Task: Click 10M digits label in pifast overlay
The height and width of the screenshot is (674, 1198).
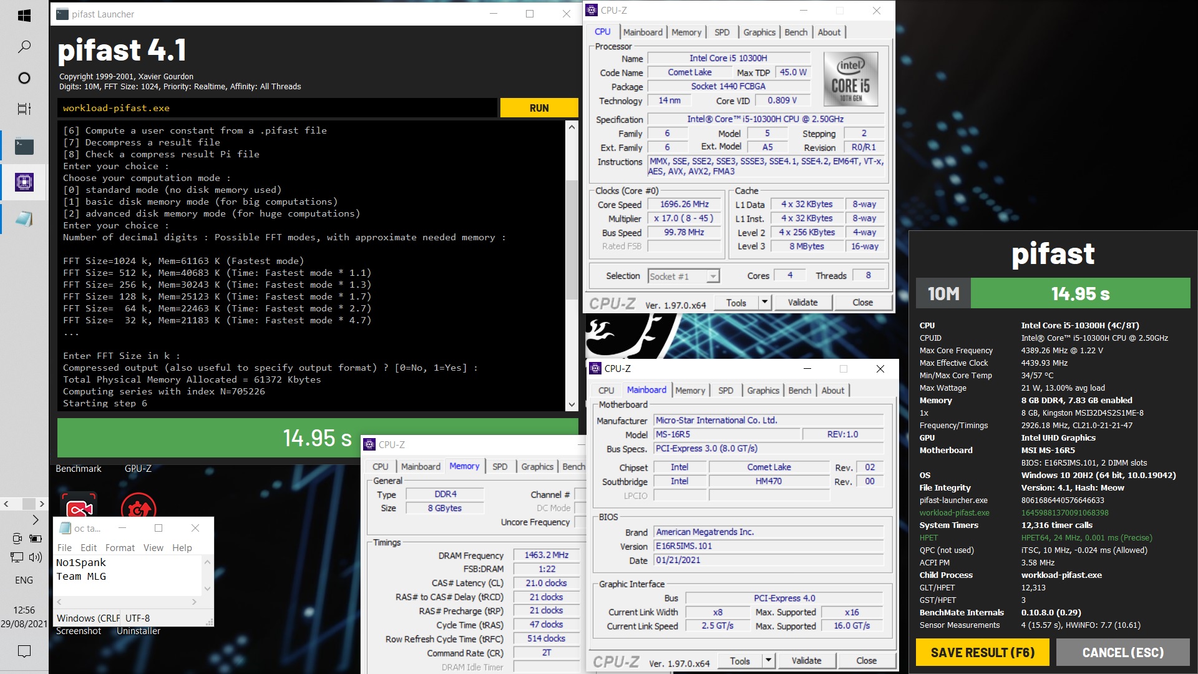Action: pyautogui.click(x=943, y=293)
